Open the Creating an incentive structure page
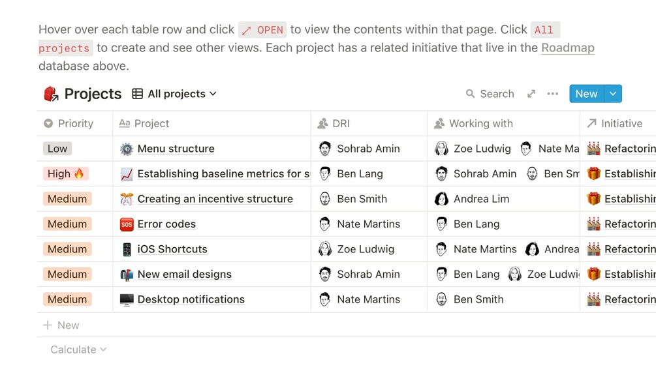 point(215,199)
